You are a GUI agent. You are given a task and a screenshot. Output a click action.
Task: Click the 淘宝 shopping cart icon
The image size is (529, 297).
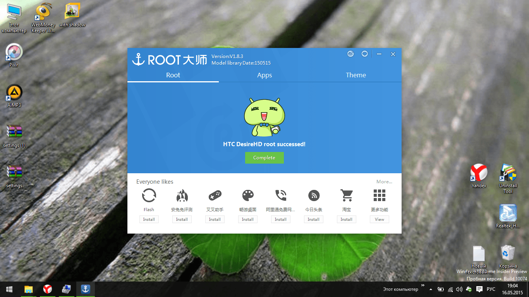tap(347, 196)
